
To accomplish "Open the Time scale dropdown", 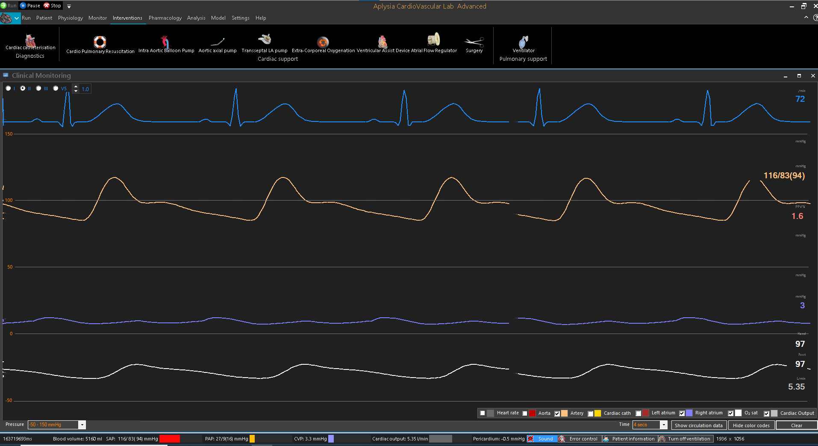I will point(664,425).
